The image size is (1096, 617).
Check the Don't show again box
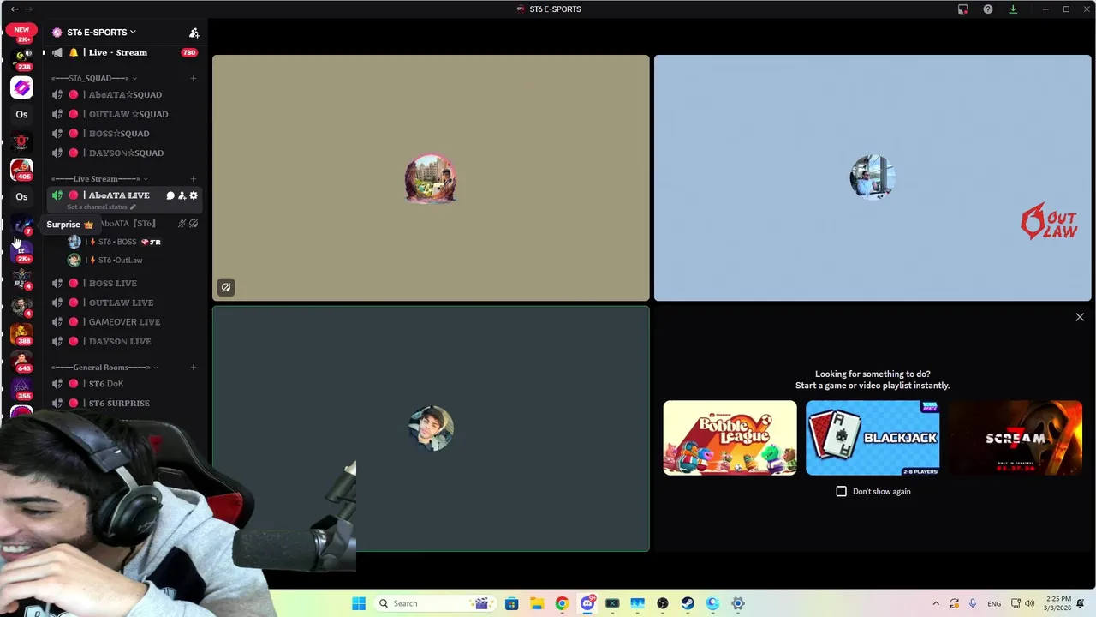(x=841, y=491)
